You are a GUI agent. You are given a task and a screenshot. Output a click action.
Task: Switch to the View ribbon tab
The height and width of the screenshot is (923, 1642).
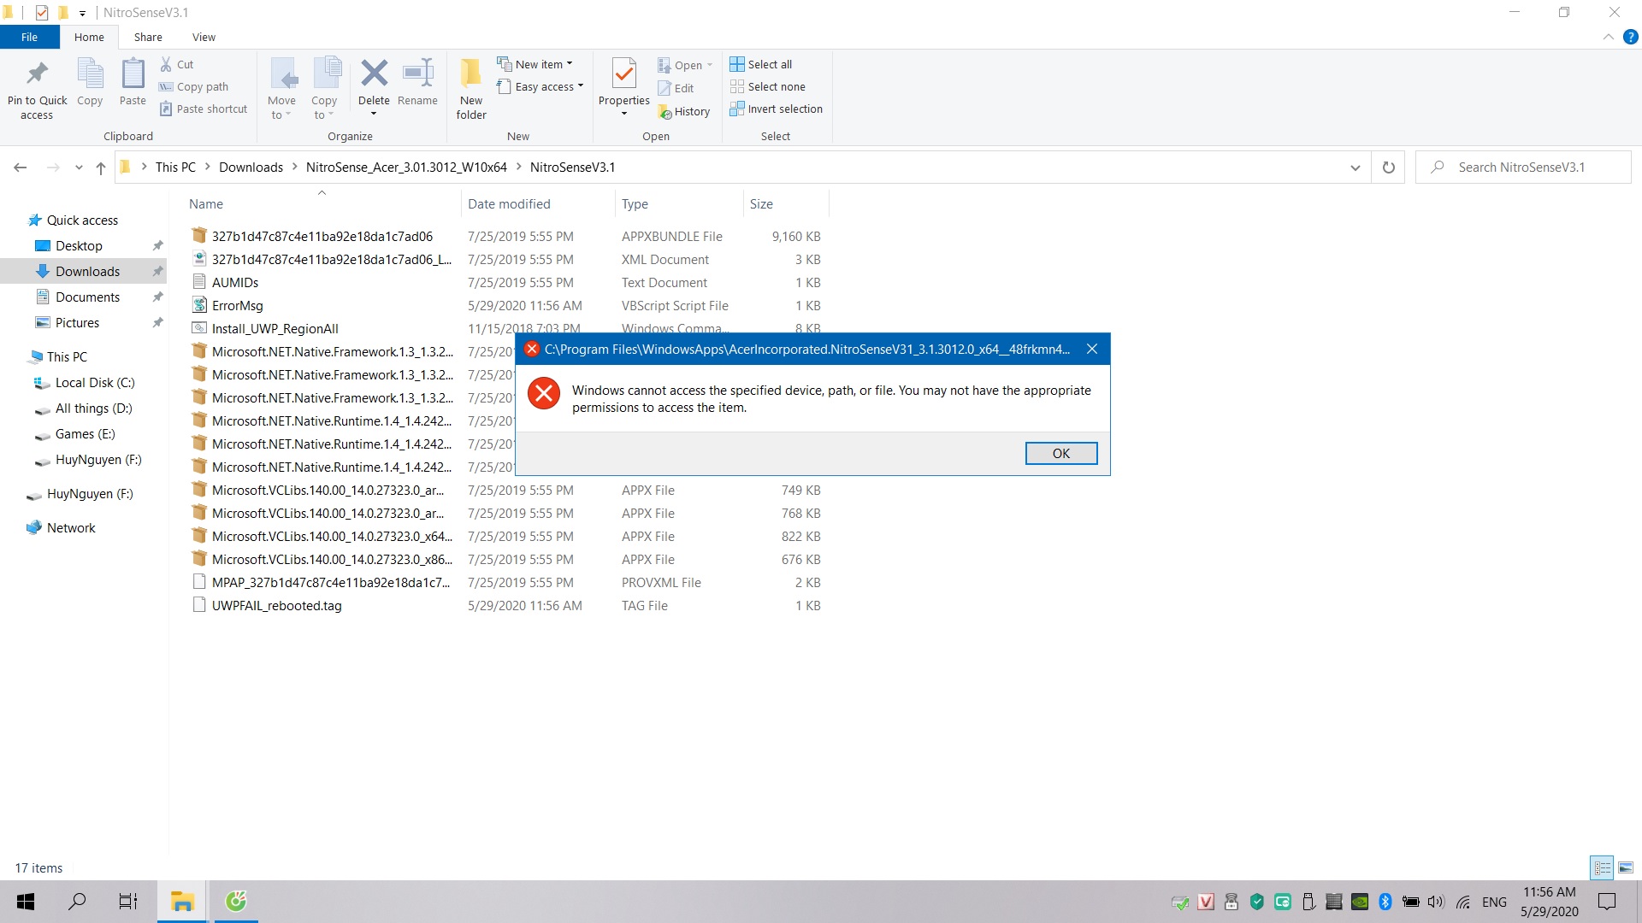(x=204, y=37)
